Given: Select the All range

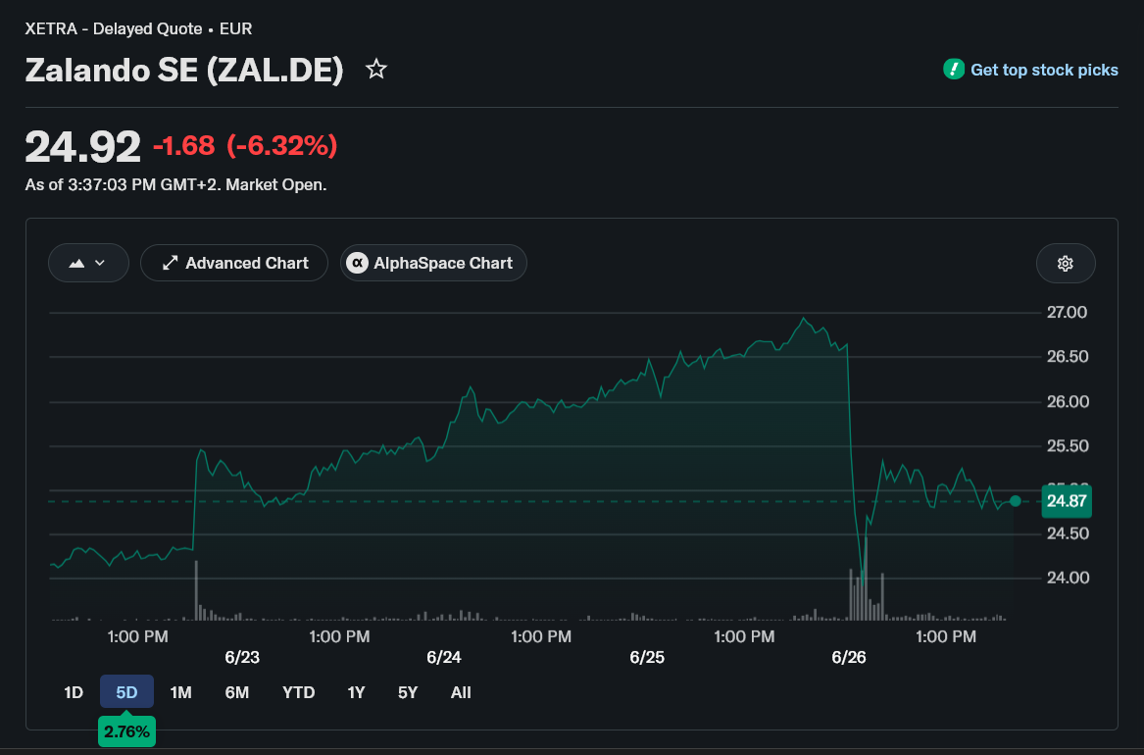Looking at the screenshot, I should [x=461, y=692].
